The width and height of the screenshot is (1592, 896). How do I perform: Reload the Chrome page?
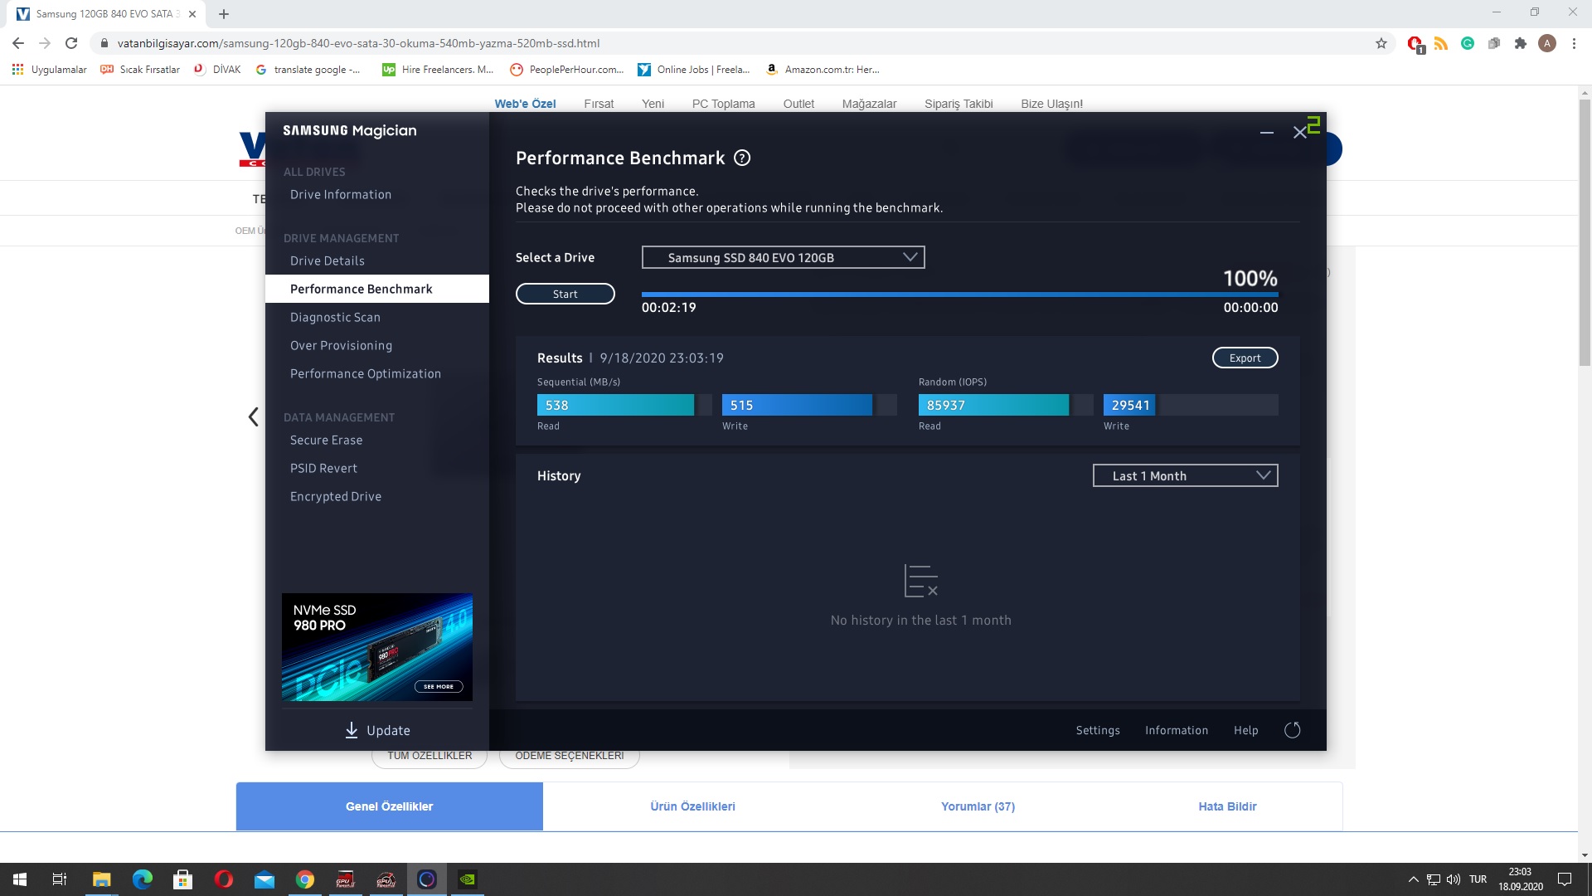(71, 43)
